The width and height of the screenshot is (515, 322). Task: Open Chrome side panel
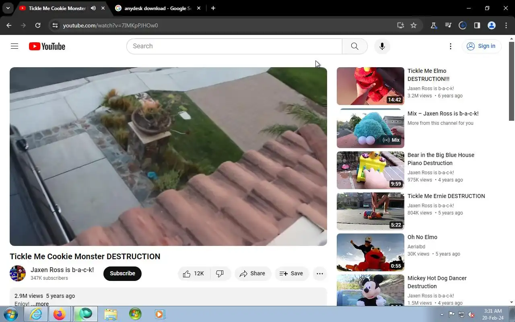pos(477,25)
